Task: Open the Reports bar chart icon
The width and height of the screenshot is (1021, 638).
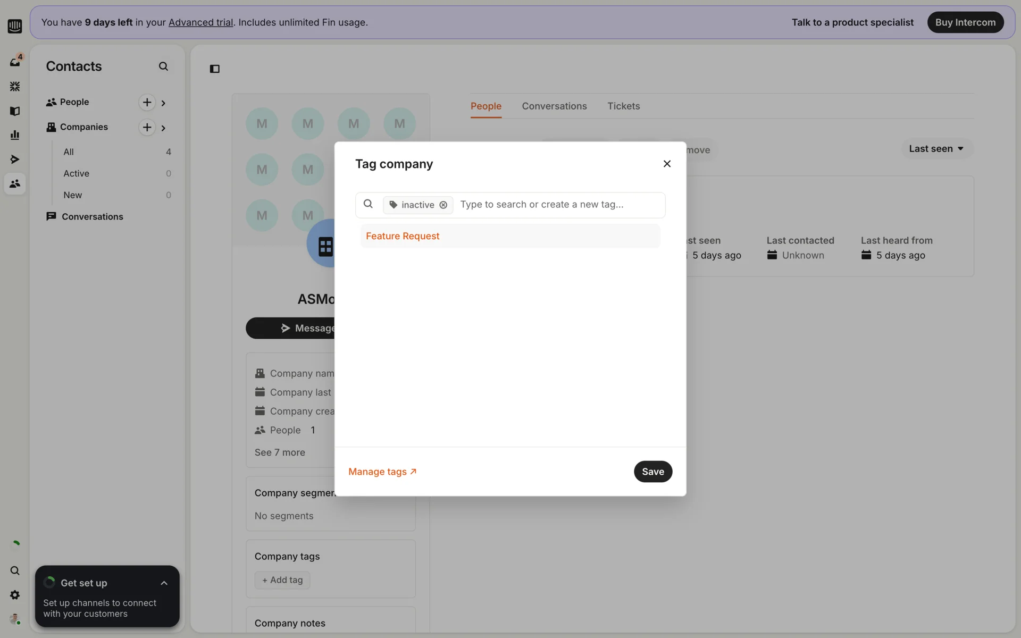Action: 15,135
